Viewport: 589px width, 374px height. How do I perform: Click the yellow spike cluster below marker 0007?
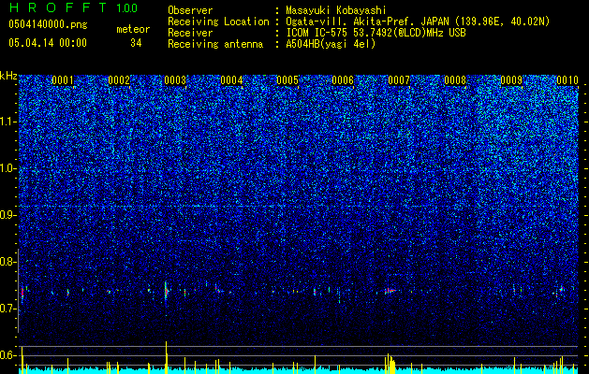pos(390,364)
